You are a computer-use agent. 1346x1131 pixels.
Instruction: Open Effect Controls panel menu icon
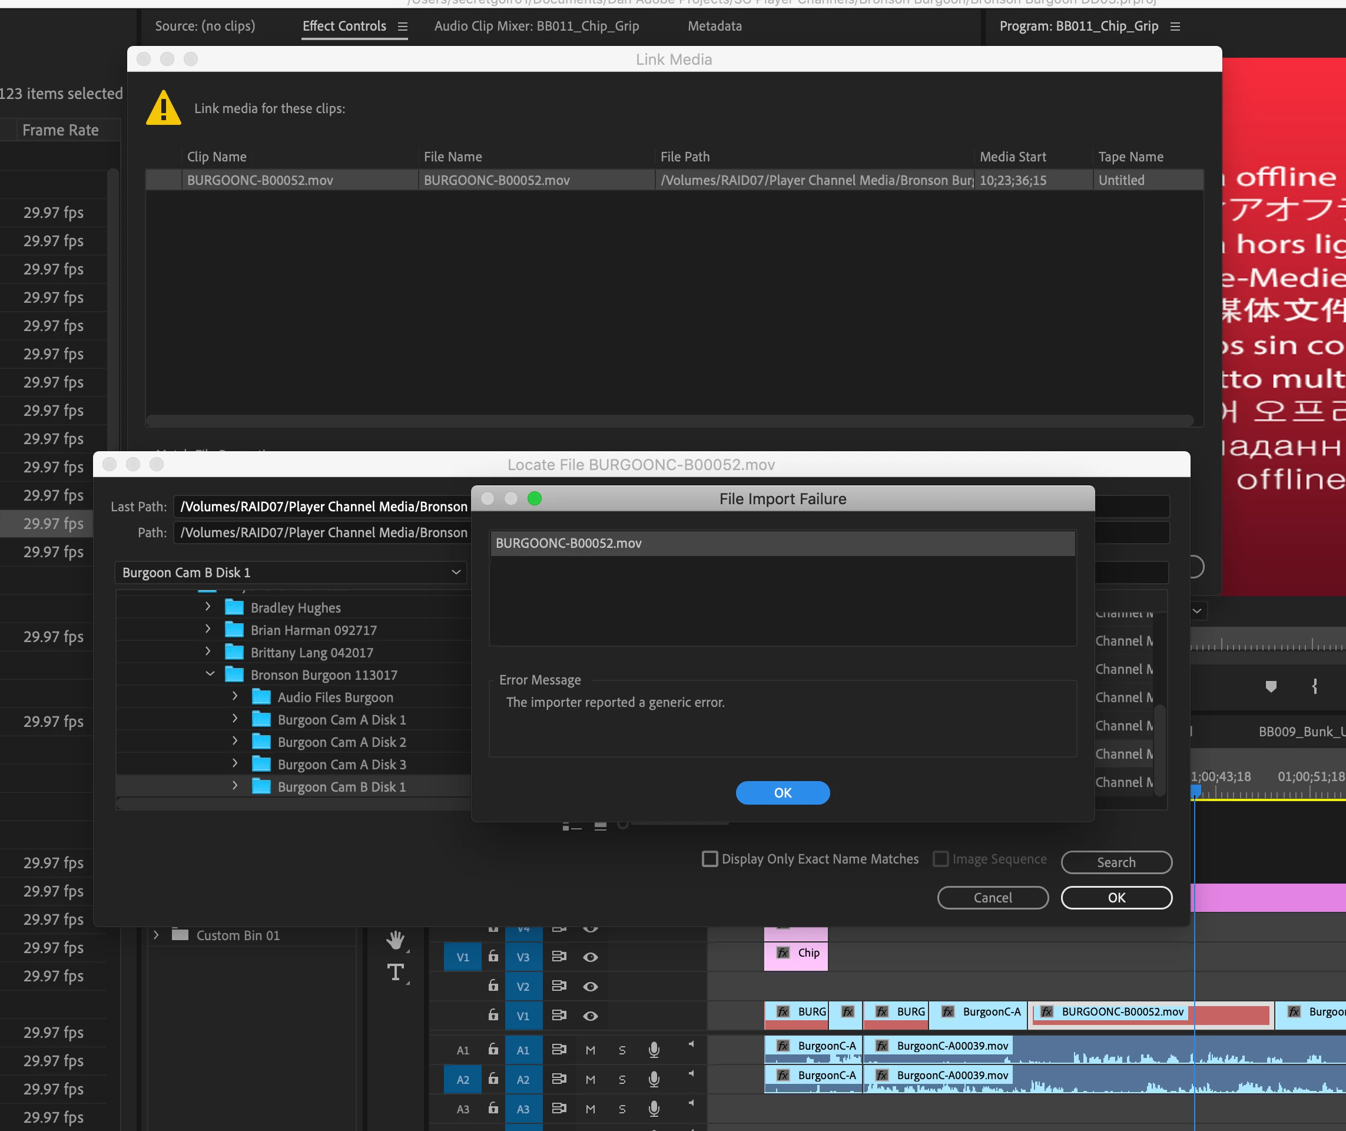click(403, 27)
